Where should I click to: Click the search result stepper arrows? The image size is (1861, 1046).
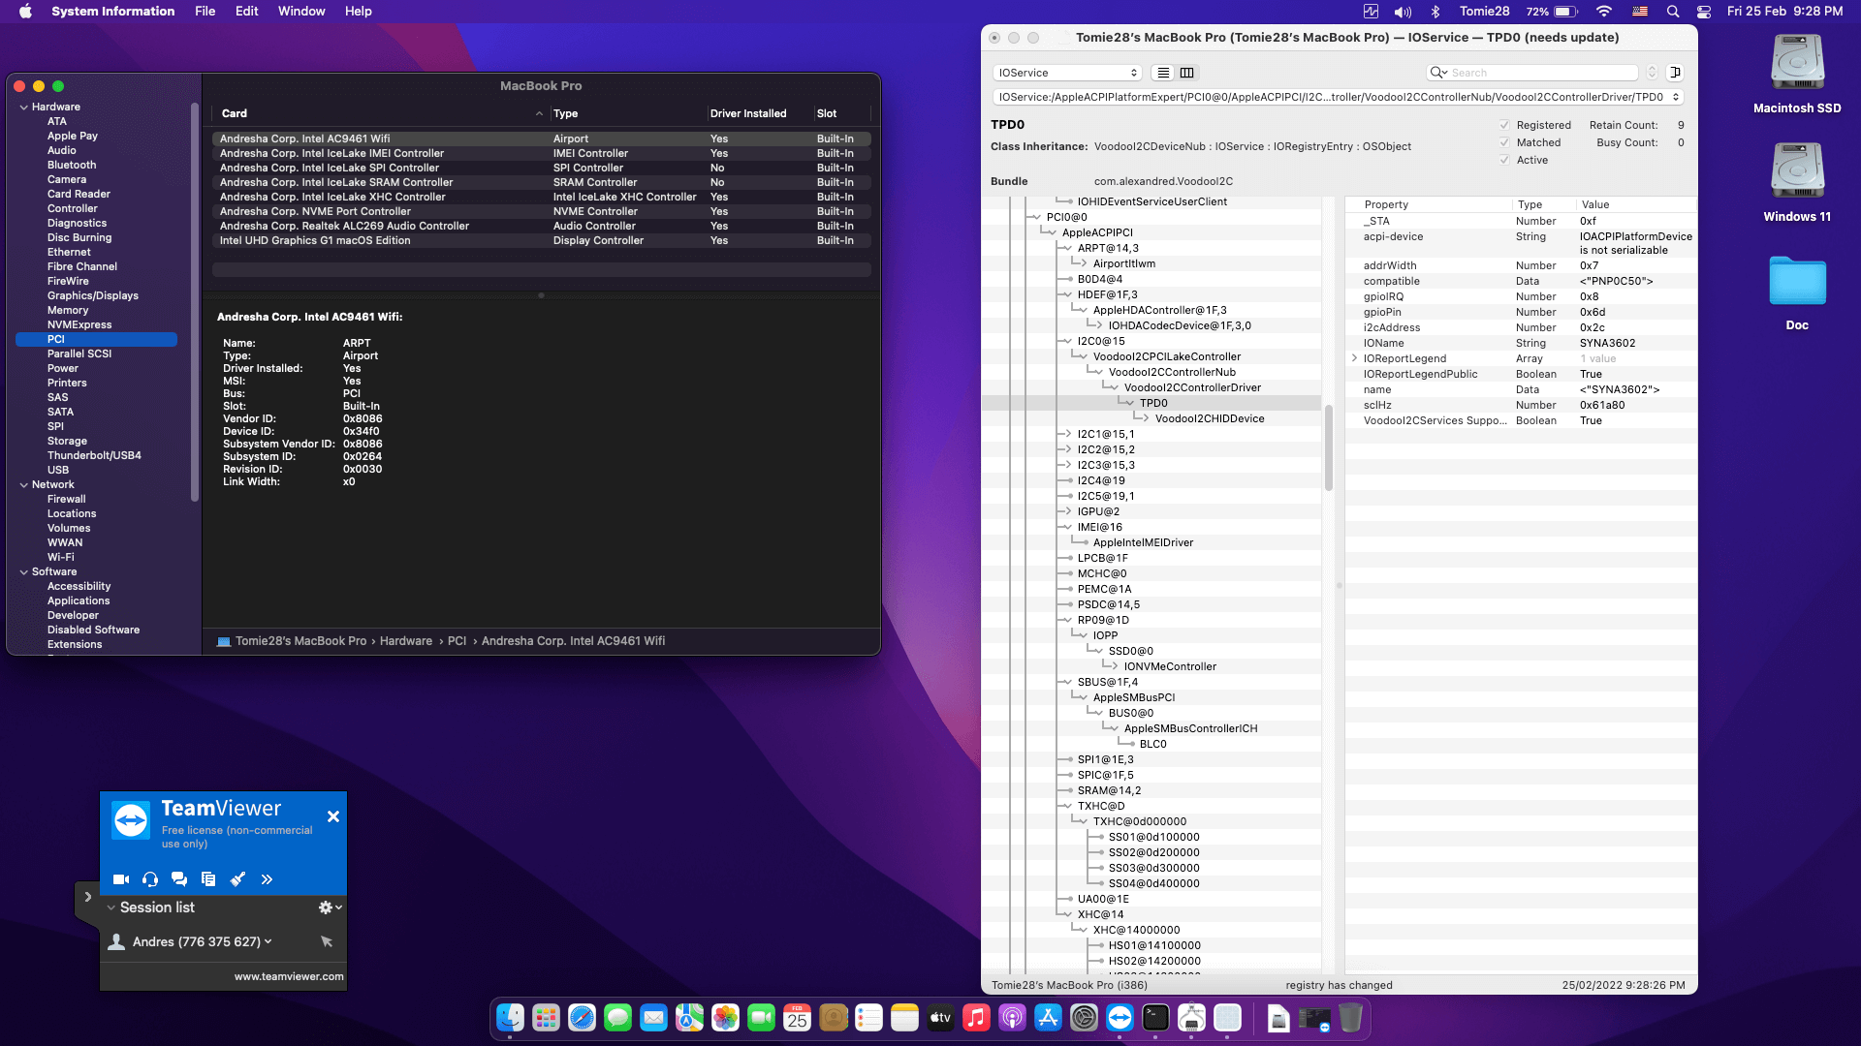[1653, 73]
